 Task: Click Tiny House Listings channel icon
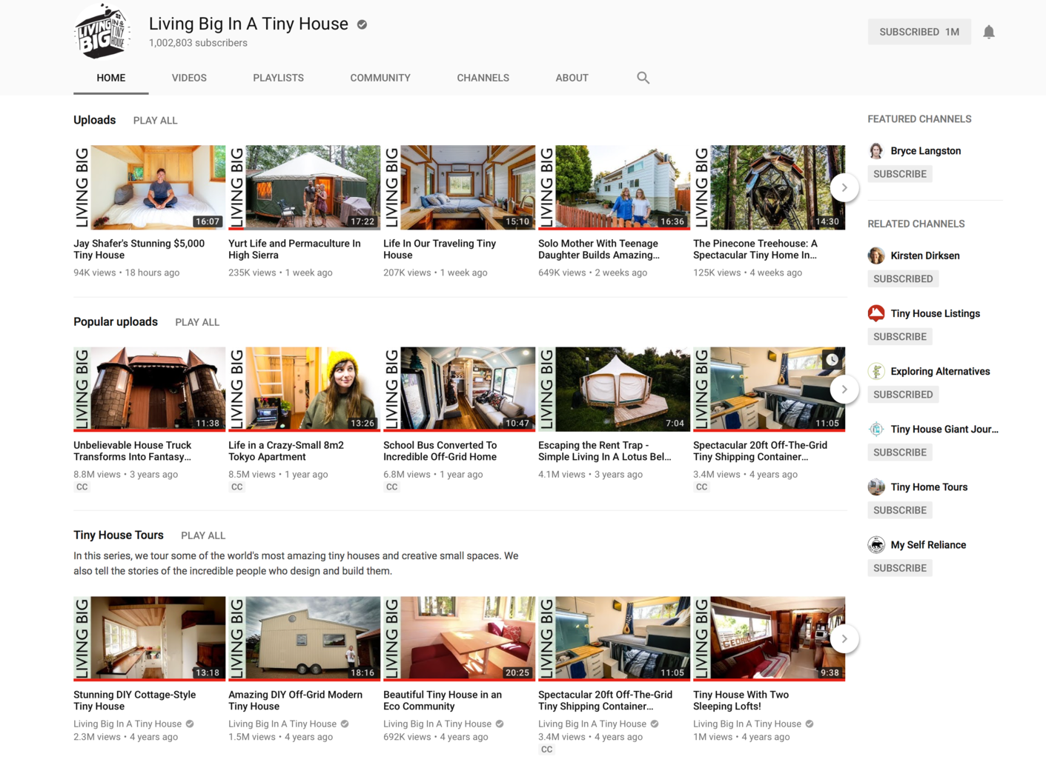coord(876,313)
